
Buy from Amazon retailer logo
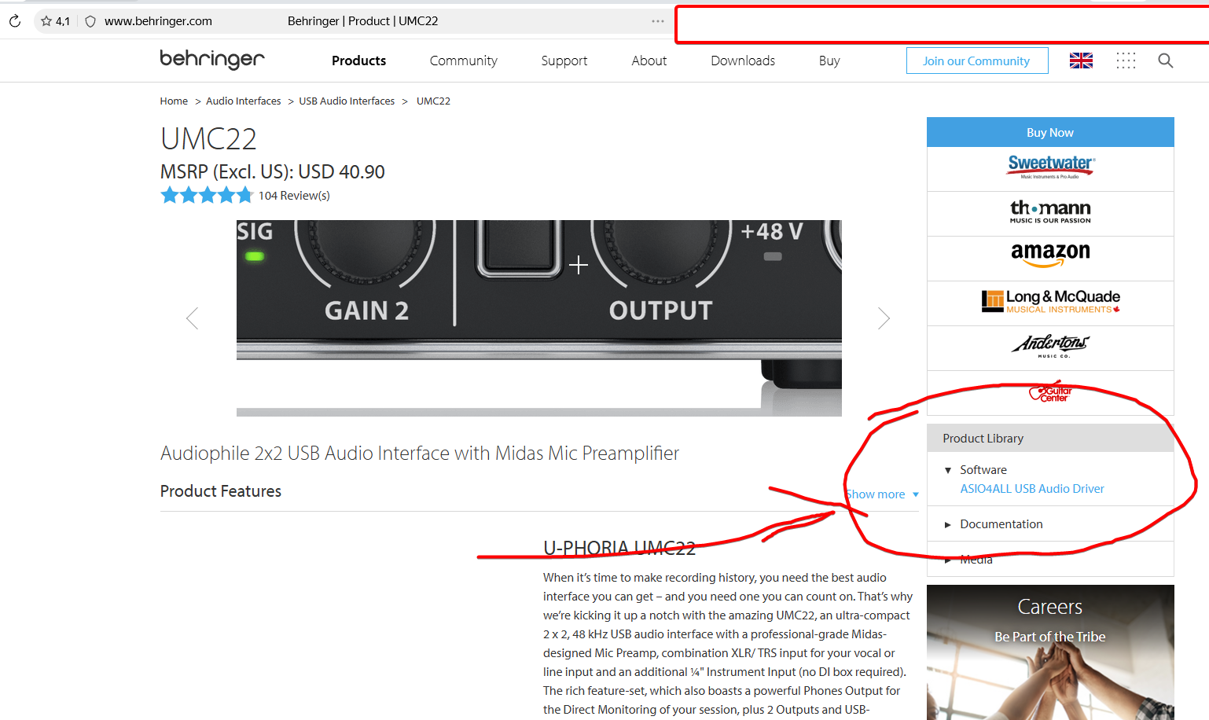coord(1050,255)
